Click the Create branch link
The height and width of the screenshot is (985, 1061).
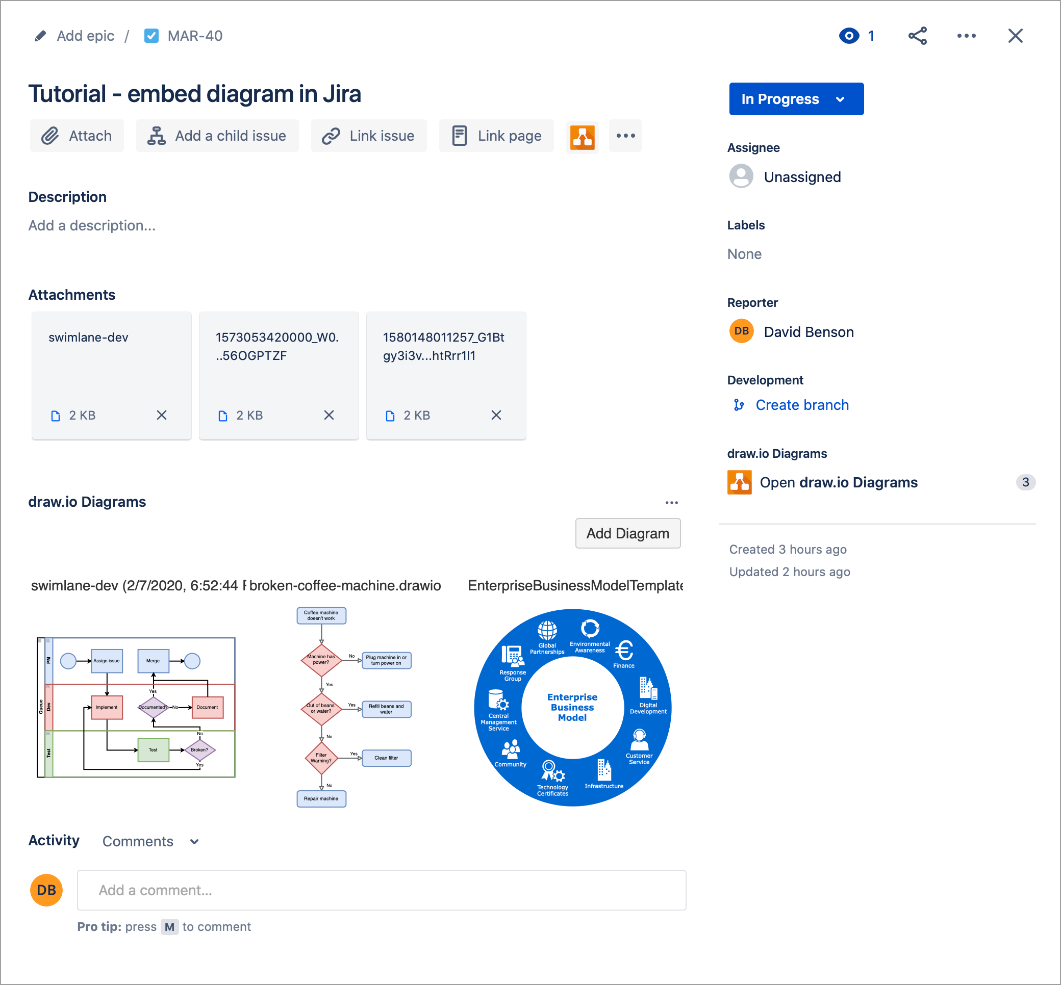point(802,405)
